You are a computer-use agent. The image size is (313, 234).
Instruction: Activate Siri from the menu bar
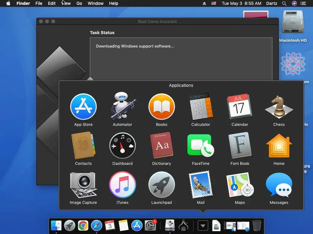[294, 3]
